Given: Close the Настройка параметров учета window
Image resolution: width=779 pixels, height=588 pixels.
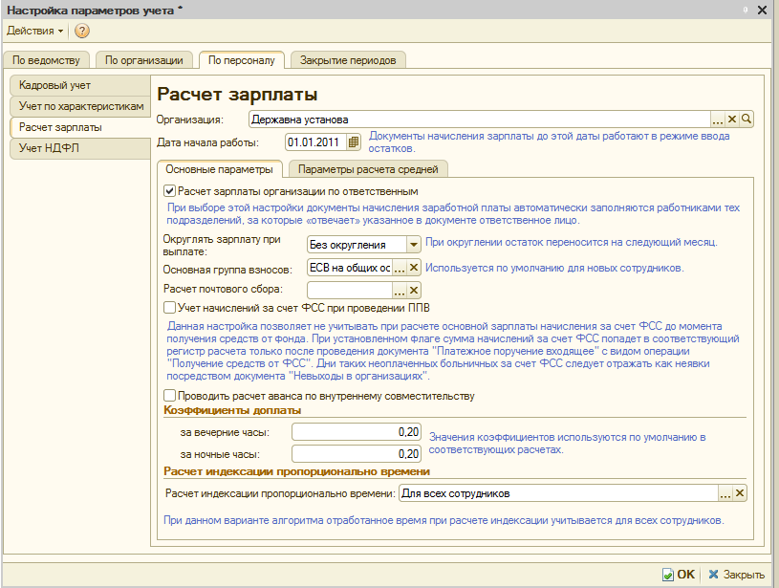Looking at the screenshot, I should pyautogui.click(x=762, y=10).
